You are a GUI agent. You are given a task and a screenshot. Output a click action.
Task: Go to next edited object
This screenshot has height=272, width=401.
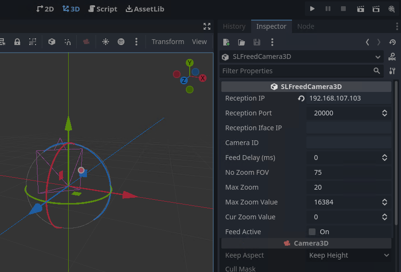[x=379, y=42]
